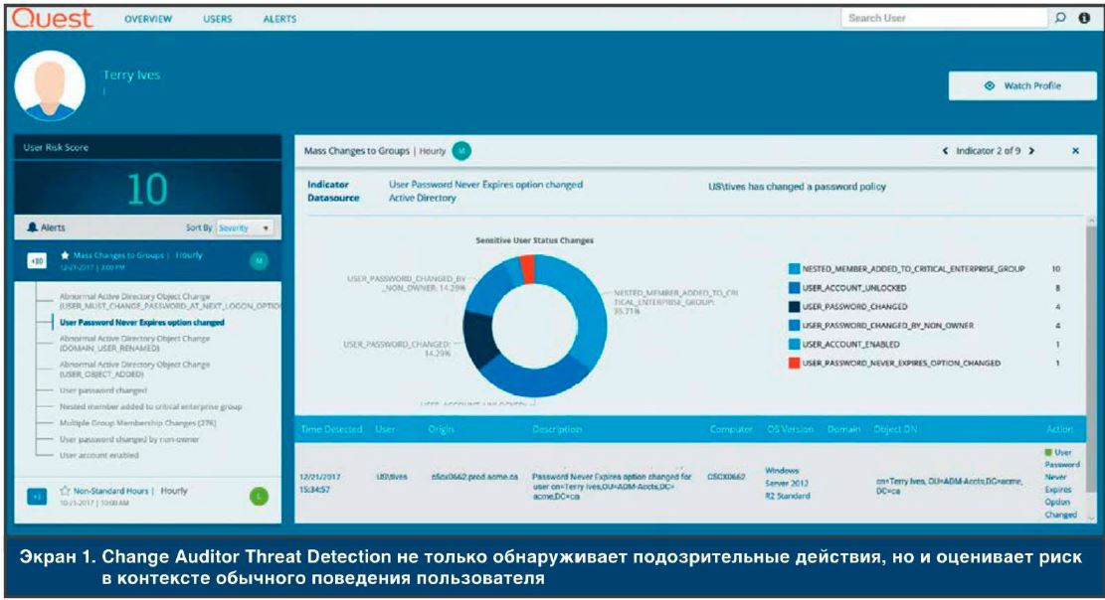
Task: Open Non-Standard Hours alert
Action: (148, 497)
